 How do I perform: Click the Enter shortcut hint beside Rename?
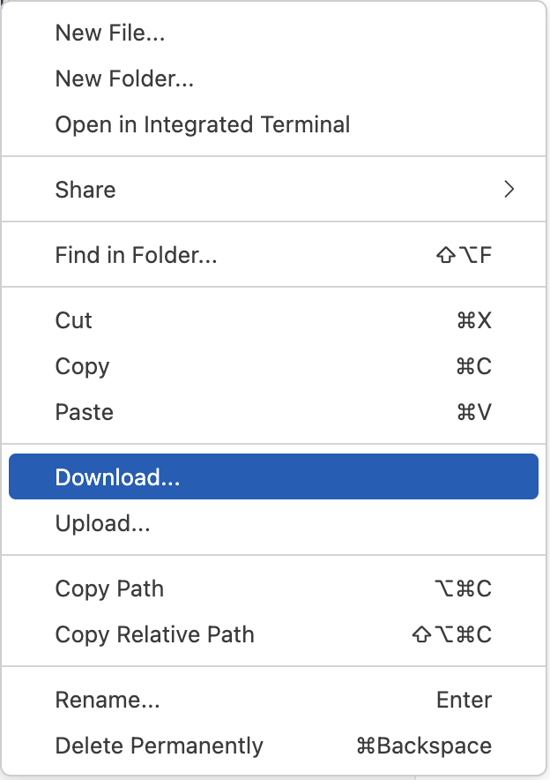[x=464, y=700]
